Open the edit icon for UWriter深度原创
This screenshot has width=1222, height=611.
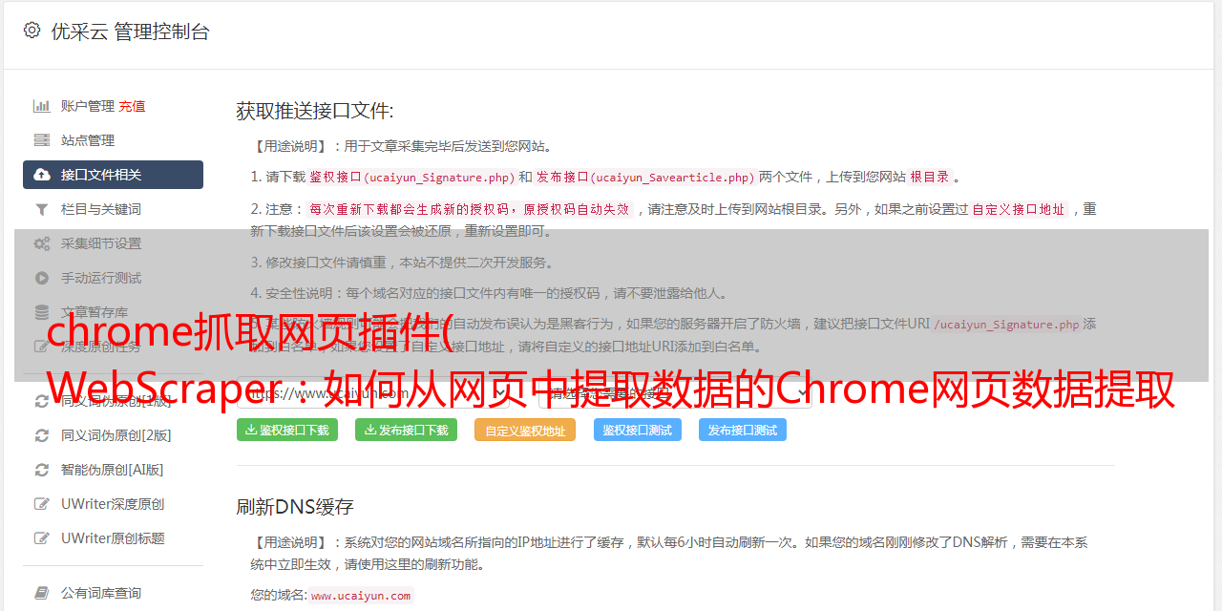42,504
